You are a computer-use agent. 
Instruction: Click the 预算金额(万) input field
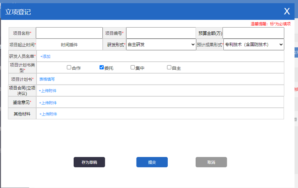coord(253,33)
